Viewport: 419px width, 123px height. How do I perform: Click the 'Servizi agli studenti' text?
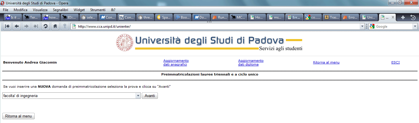281,48
